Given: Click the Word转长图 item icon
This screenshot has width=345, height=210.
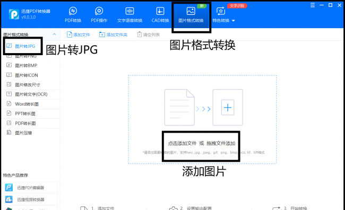Looking at the screenshot, I should 9,103.
